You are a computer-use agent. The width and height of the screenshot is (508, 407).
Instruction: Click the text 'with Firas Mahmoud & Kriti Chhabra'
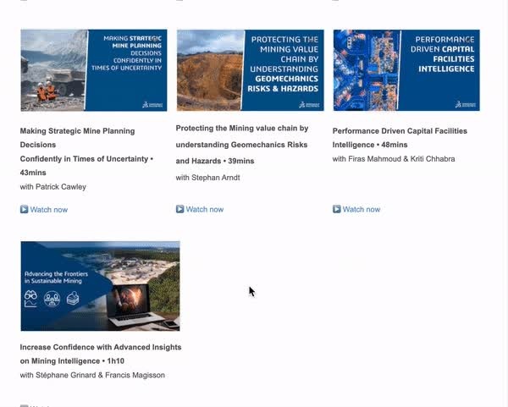click(x=394, y=159)
